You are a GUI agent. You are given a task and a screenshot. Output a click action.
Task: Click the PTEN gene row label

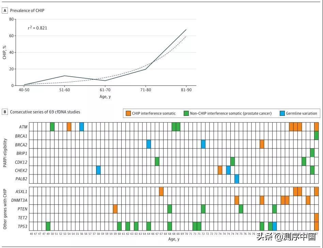pos(22,209)
